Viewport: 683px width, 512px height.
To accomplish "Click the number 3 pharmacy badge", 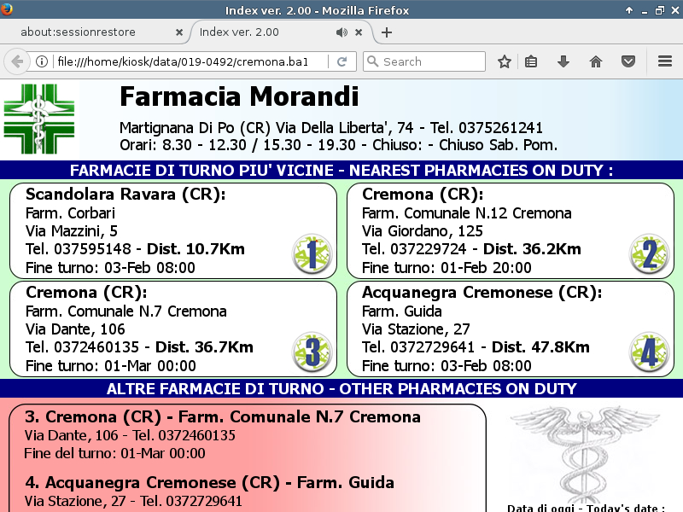I will coord(311,352).
